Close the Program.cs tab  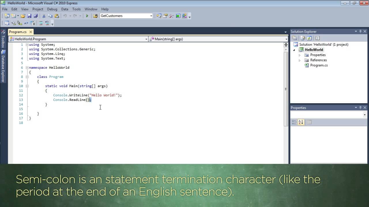click(x=31, y=32)
